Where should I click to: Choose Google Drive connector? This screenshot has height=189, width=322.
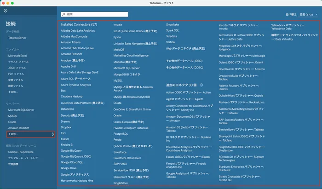(x=69, y=168)
